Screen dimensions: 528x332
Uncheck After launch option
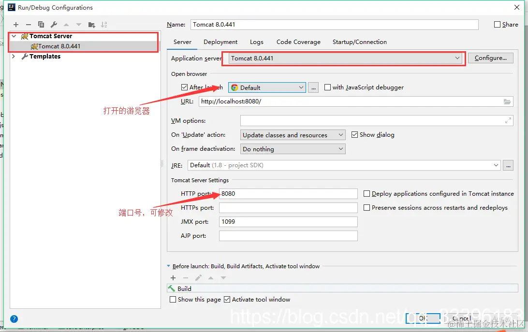point(184,87)
